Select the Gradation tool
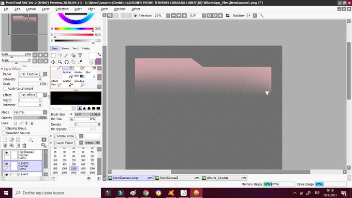The height and width of the screenshot is (198, 352). click(x=79, y=75)
